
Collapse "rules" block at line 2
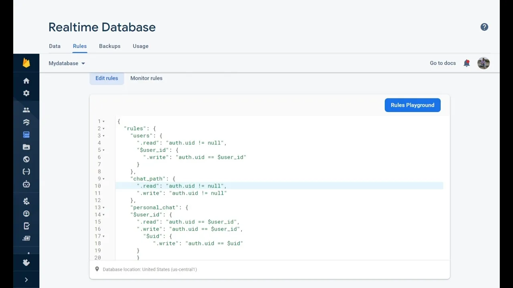pyautogui.click(x=103, y=128)
